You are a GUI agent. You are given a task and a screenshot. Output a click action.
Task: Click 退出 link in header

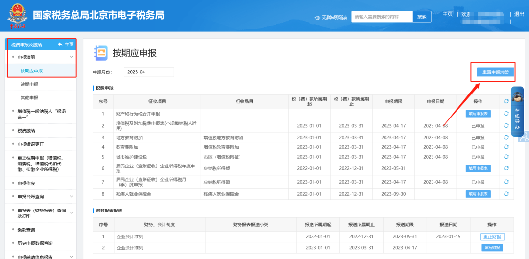(x=519, y=14)
